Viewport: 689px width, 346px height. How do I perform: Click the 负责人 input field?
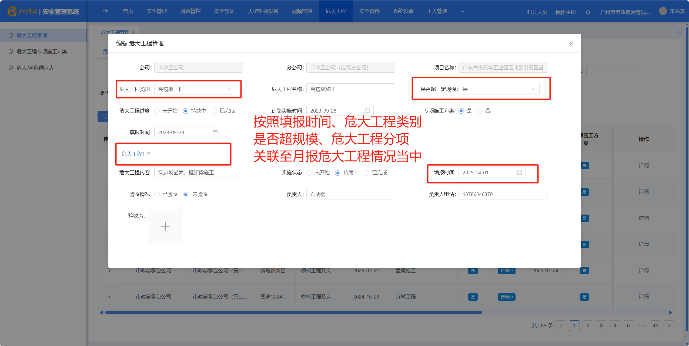click(x=350, y=194)
